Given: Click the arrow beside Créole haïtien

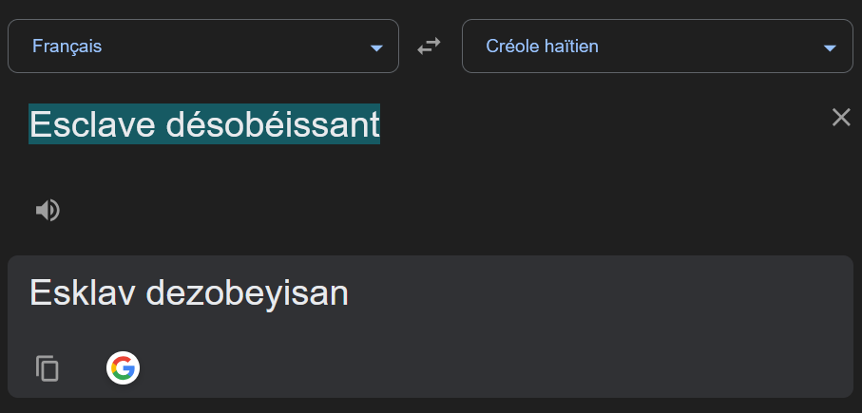Looking at the screenshot, I should tap(831, 47).
